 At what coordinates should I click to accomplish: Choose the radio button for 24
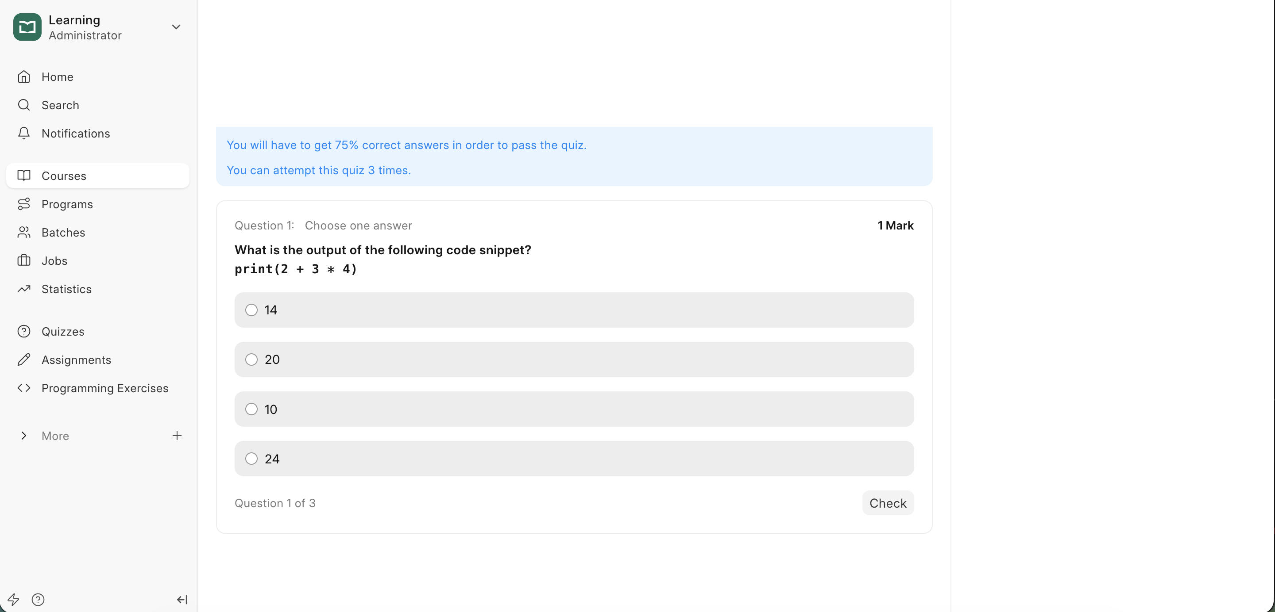(251, 459)
